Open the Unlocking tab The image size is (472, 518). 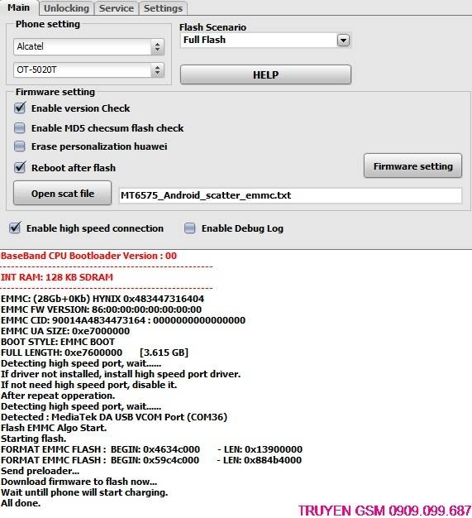66,8
